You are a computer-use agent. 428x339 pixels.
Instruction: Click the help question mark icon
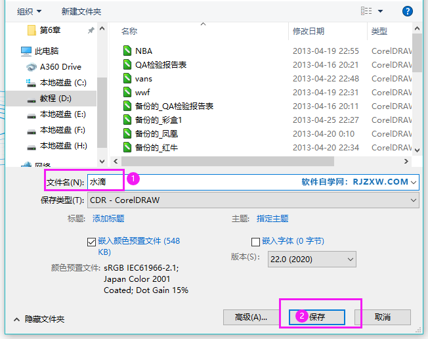(x=407, y=11)
